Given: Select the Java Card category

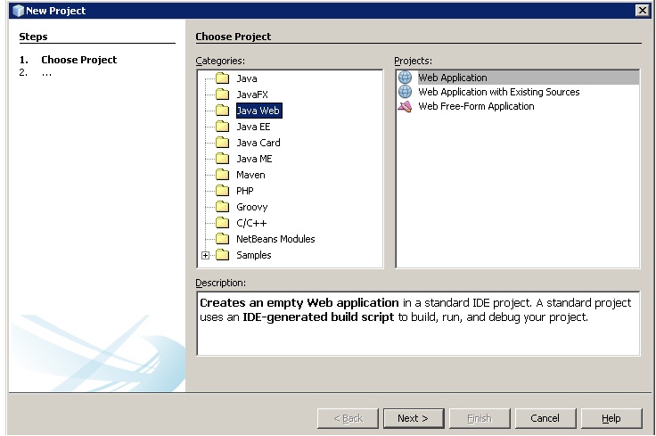Looking at the screenshot, I should [258, 143].
